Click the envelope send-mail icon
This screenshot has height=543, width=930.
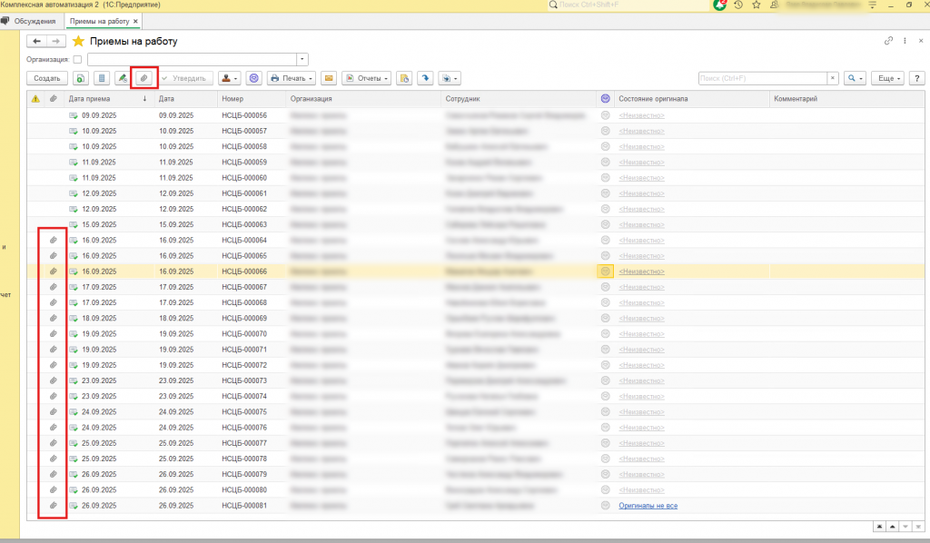click(x=329, y=78)
